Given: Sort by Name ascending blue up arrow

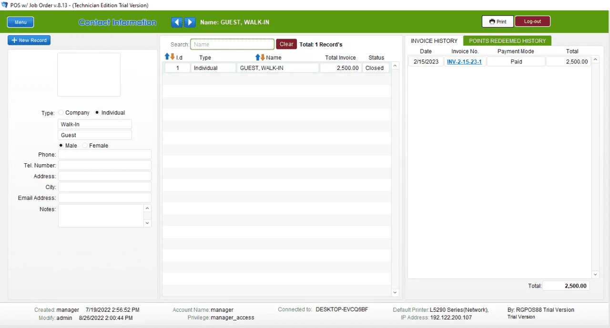Looking at the screenshot, I should tap(257, 57).
